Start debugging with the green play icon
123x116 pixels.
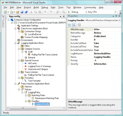(69, 12)
